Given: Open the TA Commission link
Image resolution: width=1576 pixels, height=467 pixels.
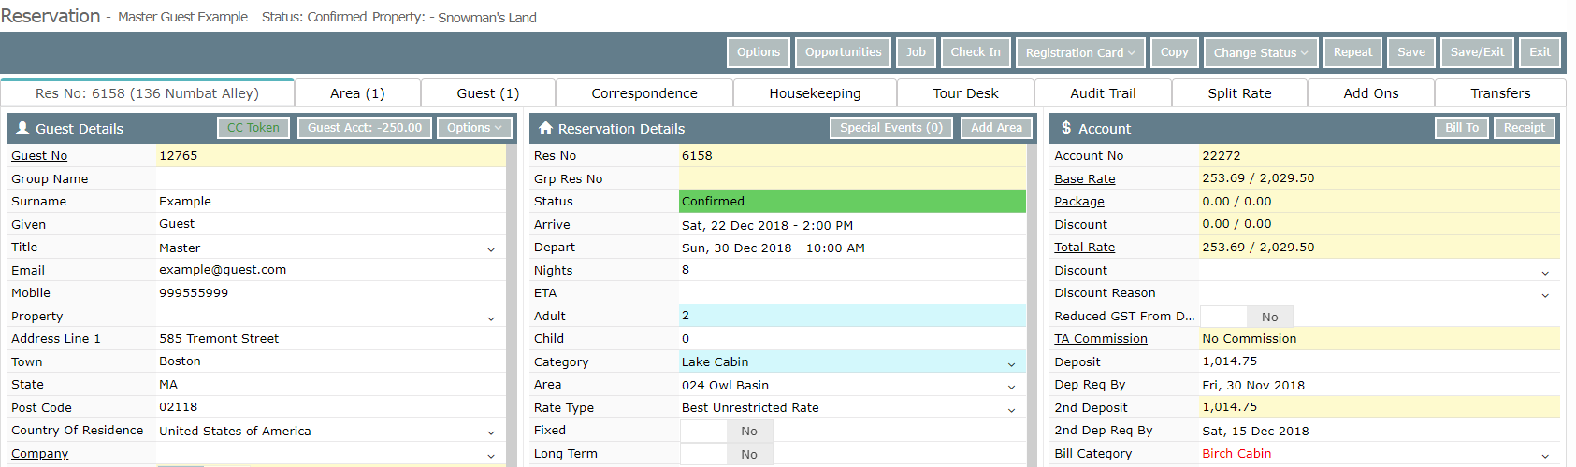Looking at the screenshot, I should tap(1101, 339).
